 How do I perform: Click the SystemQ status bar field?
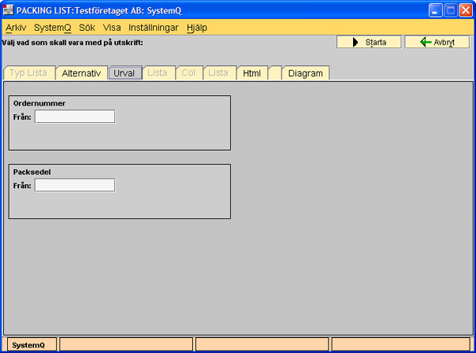pyautogui.click(x=32, y=345)
